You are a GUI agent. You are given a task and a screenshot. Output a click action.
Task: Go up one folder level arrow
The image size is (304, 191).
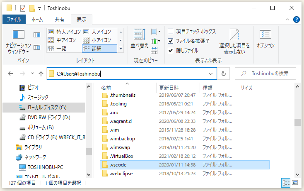(41, 73)
